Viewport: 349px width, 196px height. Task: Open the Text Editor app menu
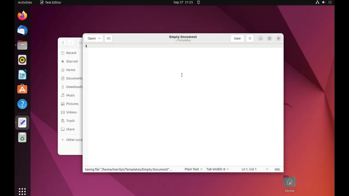pos(51,2)
